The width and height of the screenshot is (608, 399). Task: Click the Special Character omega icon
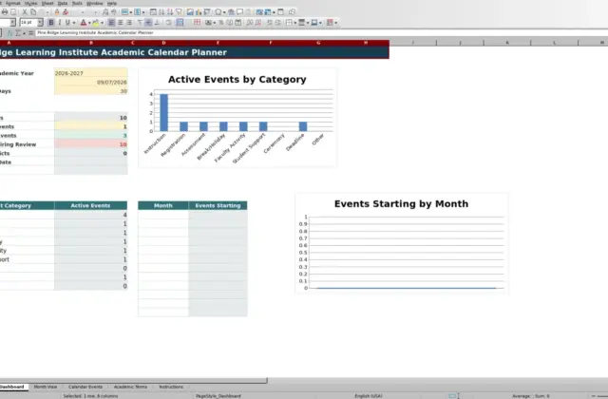pos(218,12)
